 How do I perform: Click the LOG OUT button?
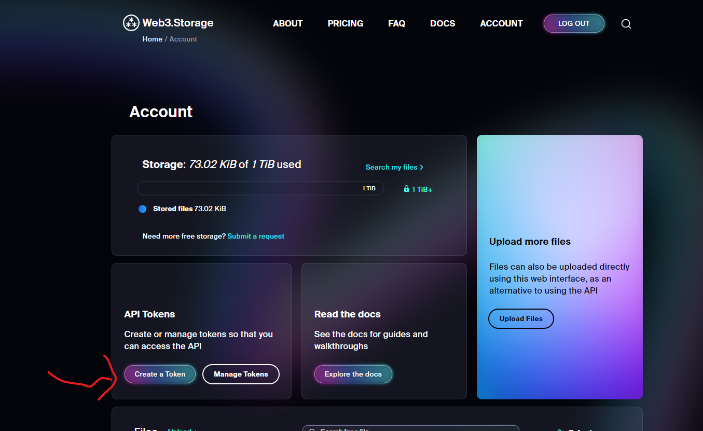(574, 23)
